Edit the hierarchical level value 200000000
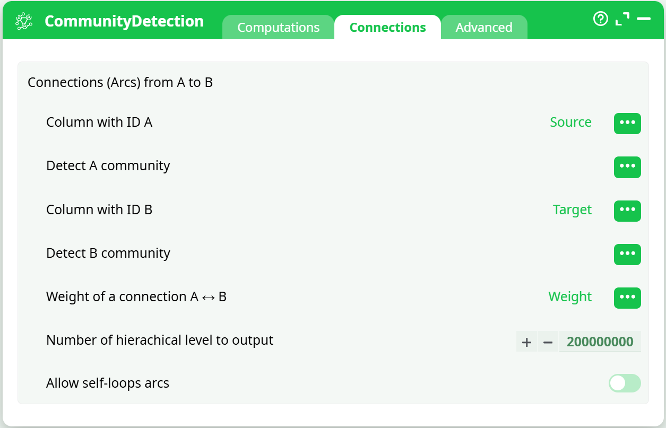Screen dimensions: 666x428 click(600, 341)
